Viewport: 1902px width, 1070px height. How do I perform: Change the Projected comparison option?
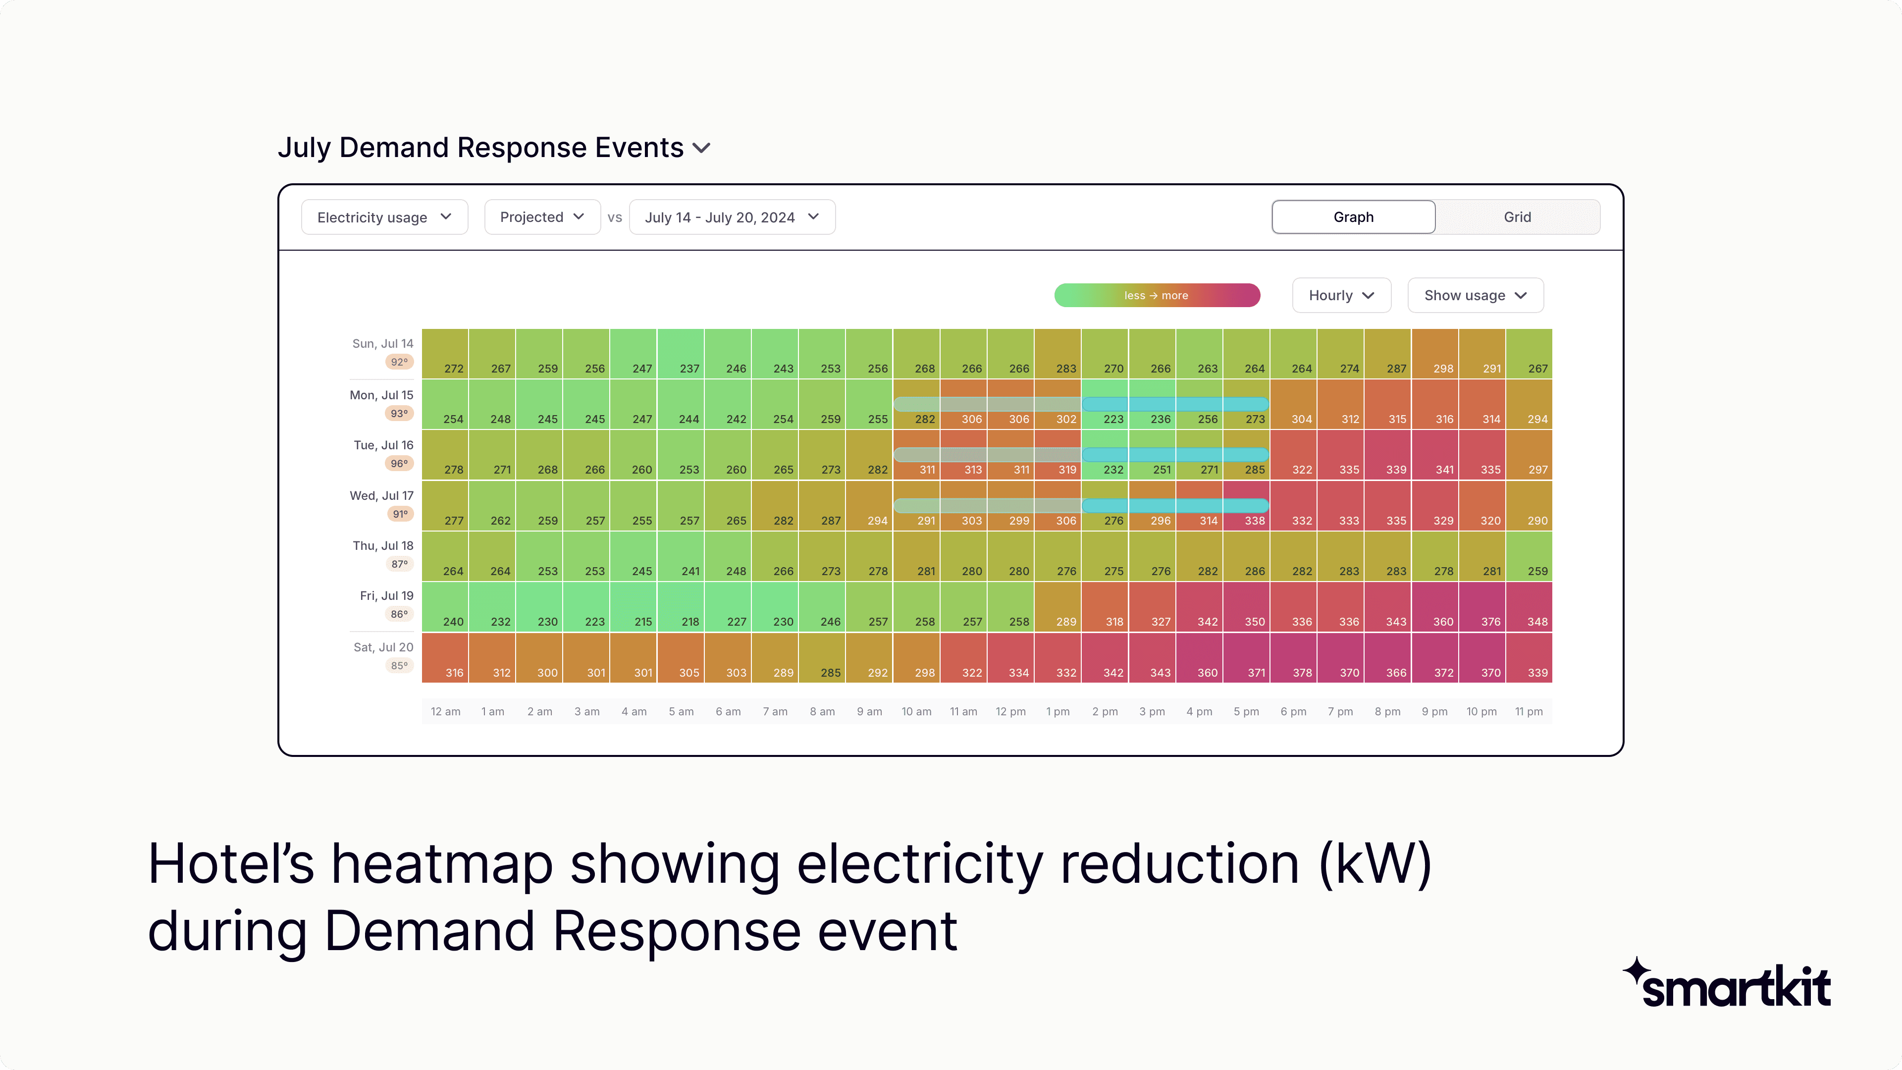pyautogui.click(x=542, y=216)
